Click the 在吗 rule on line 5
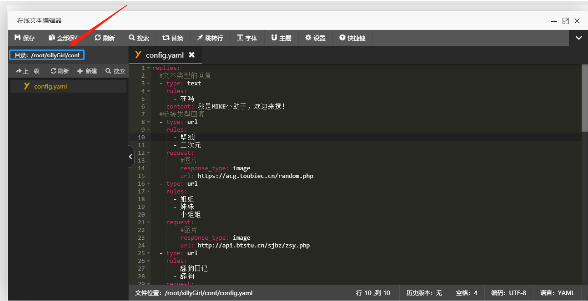Screen dimensions: 588x301 tap(187, 99)
